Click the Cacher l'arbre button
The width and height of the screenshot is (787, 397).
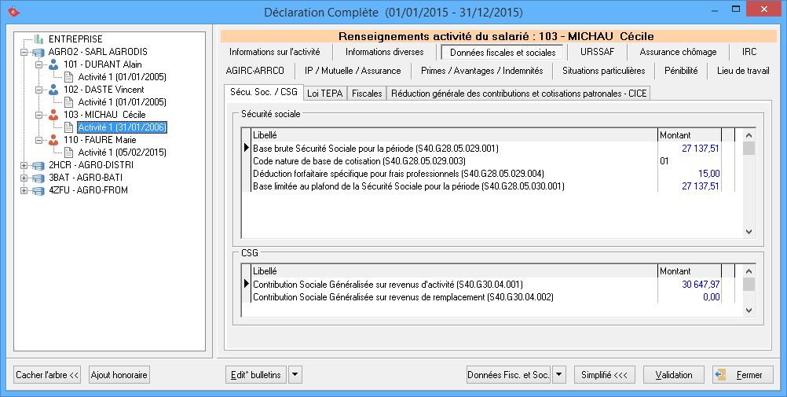click(48, 375)
